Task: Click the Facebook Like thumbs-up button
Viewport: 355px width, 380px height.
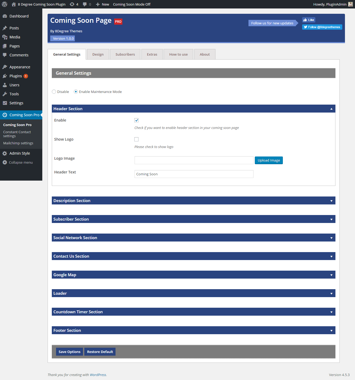Action: pyautogui.click(x=309, y=20)
